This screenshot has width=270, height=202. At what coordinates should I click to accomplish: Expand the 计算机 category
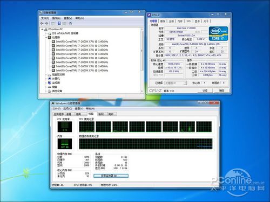pos(46,79)
